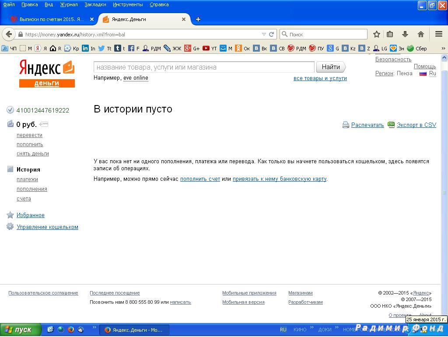Open the VK 'Вк' bookmark
448x337 pixels.
(260, 48)
